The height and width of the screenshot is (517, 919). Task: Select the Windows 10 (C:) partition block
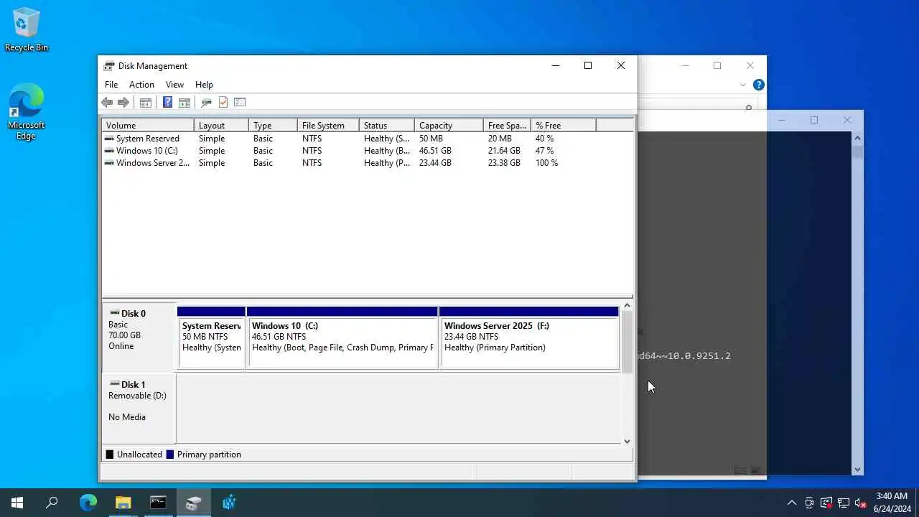click(x=342, y=337)
